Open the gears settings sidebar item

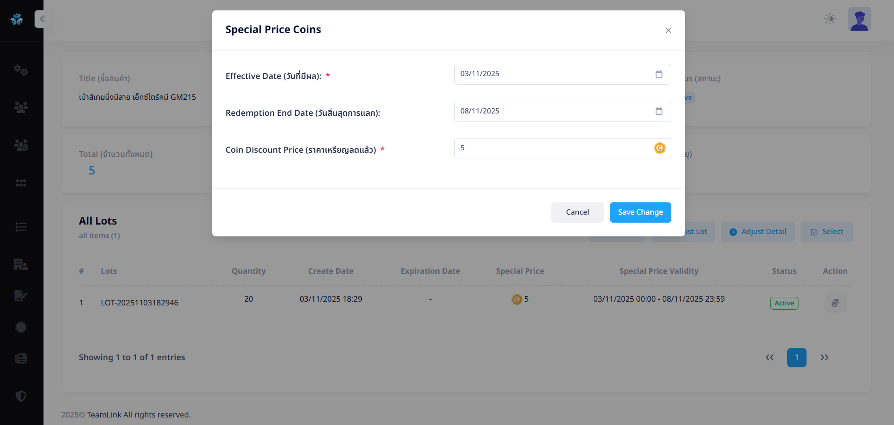tap(21, 70)
